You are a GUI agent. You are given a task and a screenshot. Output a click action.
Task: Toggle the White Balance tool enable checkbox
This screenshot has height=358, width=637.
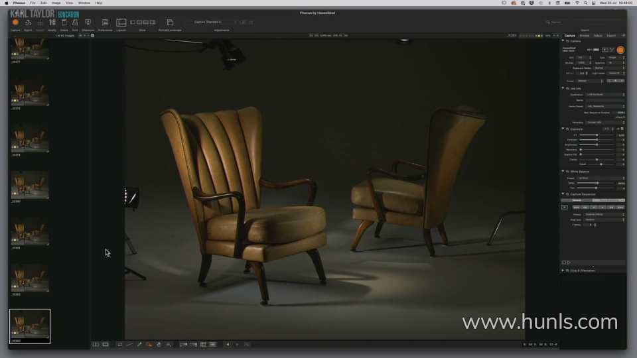(x=568, y=172)
